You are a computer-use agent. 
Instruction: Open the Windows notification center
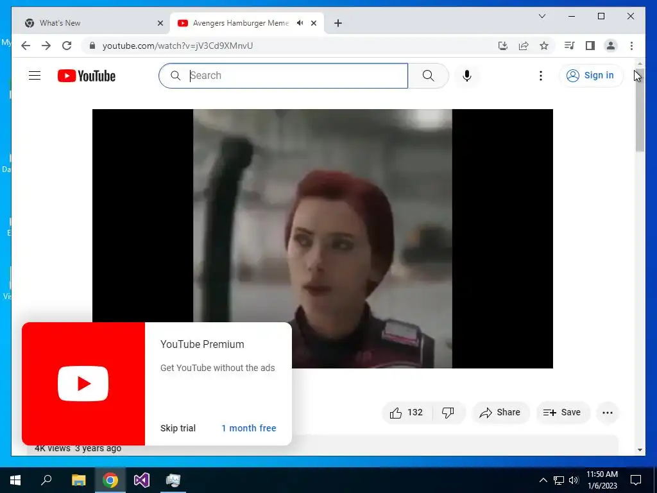pyautogui.click(x=636, y=480)
